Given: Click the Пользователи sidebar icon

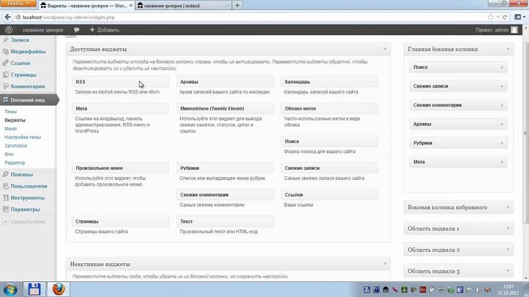Looking at the screenshot, I should tap(6, 186).
